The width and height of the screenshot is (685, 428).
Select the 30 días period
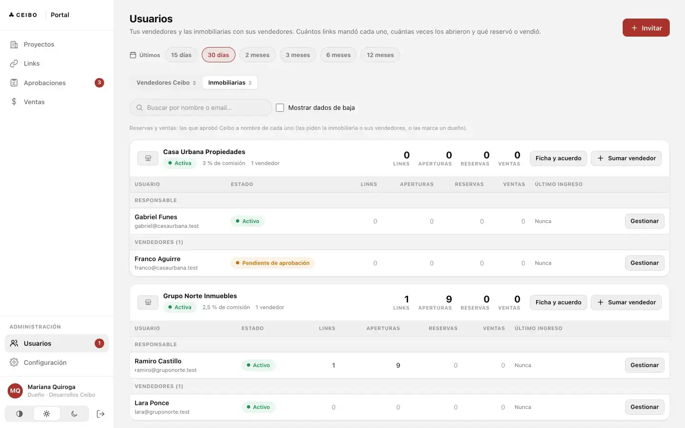tap(218, 55)
